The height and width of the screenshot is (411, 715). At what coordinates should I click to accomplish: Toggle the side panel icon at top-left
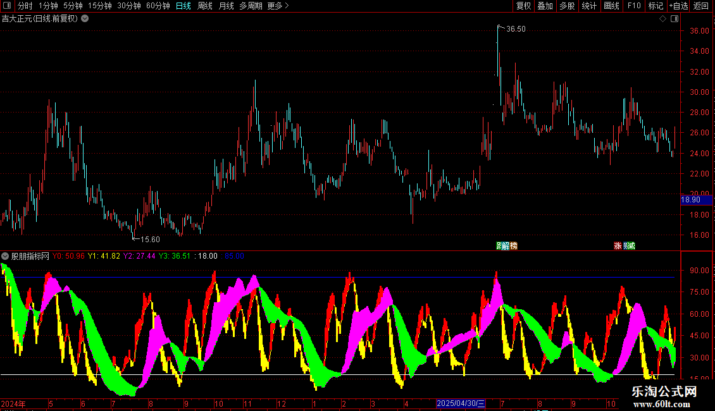(x=7, y=6)
